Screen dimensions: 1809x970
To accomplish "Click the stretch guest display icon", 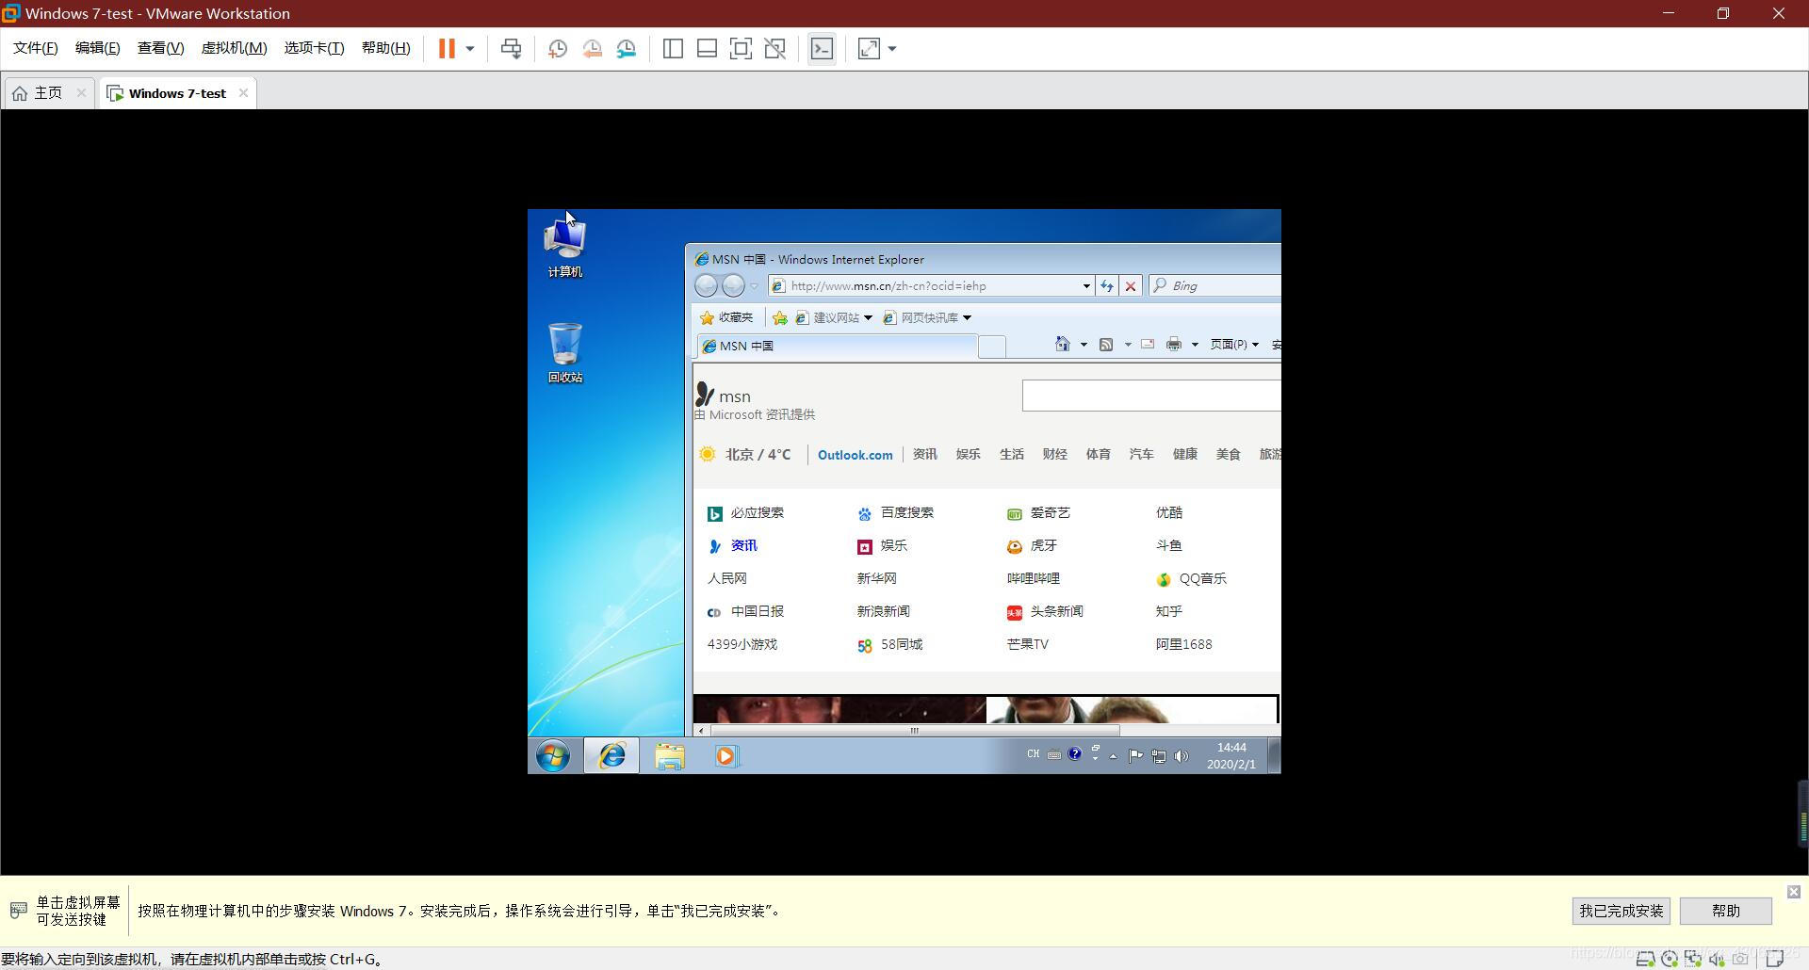I will [x=869, y=49].
